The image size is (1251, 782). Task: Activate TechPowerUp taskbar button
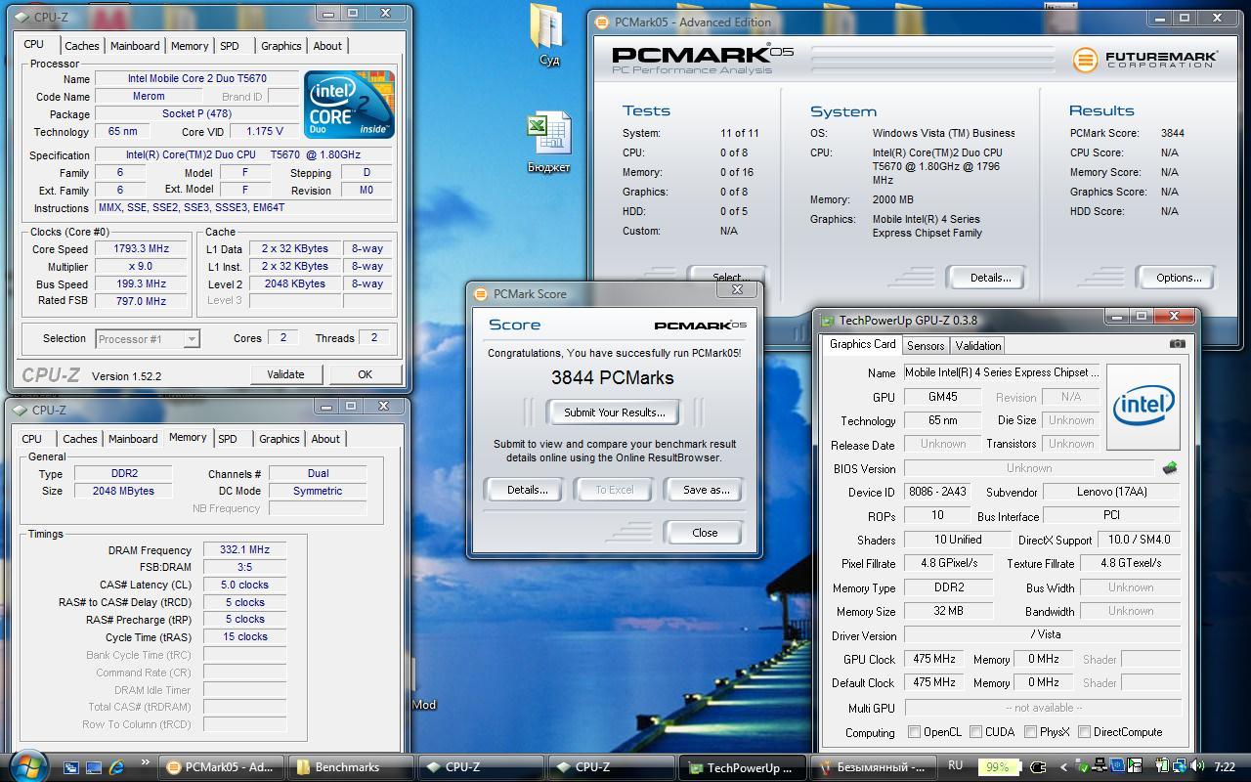tap(744, 767)
